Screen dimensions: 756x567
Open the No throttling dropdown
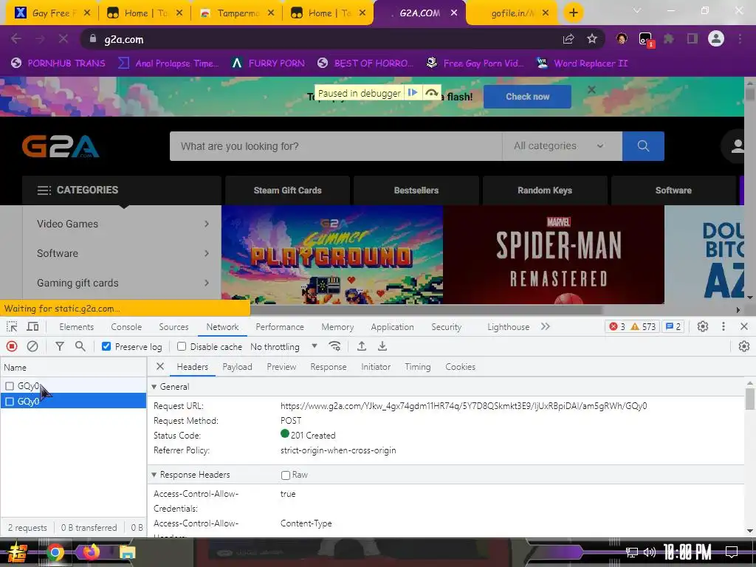283,347
